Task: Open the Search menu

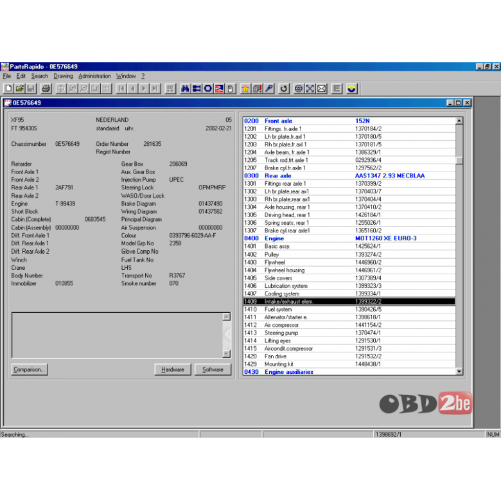Action: 40,76
